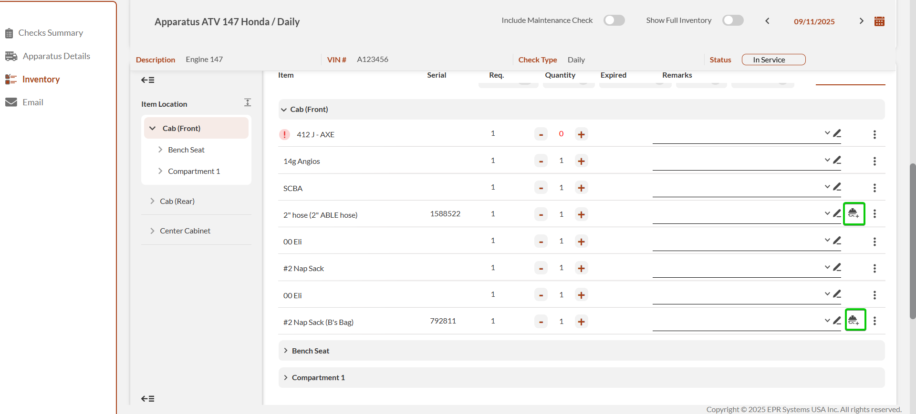The width and height of the screenshot is (916, 414).
Task: Click the expand-all icon beside Item Location
Action: tap(247, 103)
